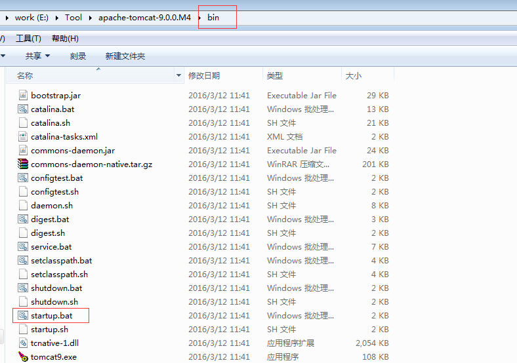
Task: Go to the Tool folder in the breadcrumb
Action: [73, 18]
